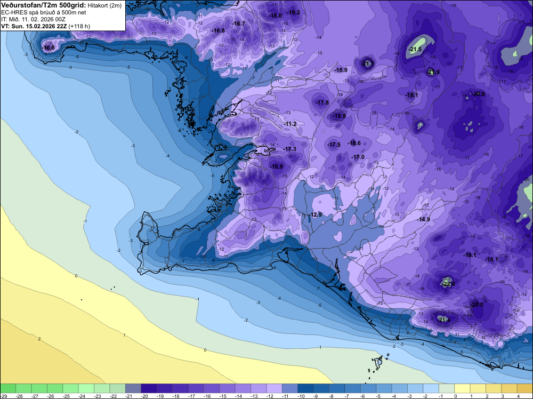Select the -20.0 temperature label
The width and height of the screenshot is (533, 399).
(476, 305)
